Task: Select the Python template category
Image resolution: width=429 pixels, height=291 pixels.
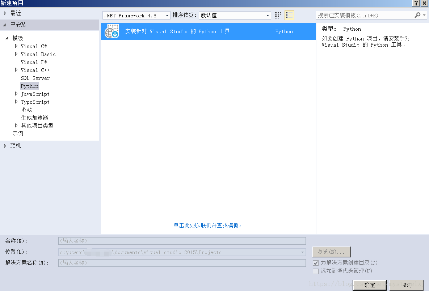Action: pyautogui.click(x=30, y=86)
